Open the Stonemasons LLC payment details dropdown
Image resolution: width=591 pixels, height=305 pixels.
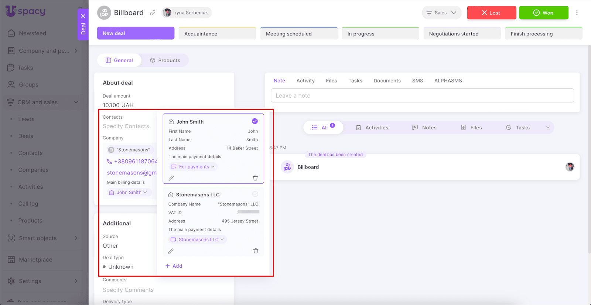[x=198, y=240]
